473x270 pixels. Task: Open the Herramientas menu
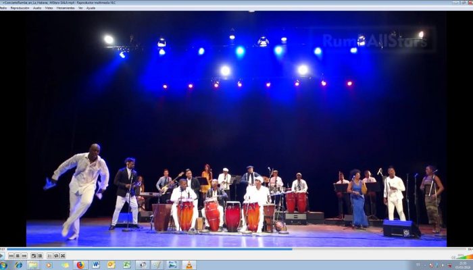tap(65, 8)
